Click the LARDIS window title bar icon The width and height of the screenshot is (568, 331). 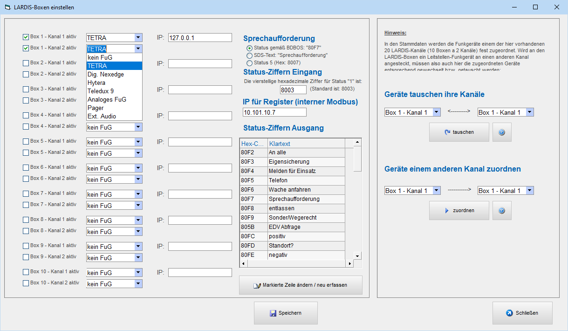click(7, 7)
